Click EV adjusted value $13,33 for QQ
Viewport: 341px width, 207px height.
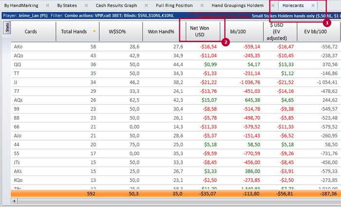click(286, 65)
